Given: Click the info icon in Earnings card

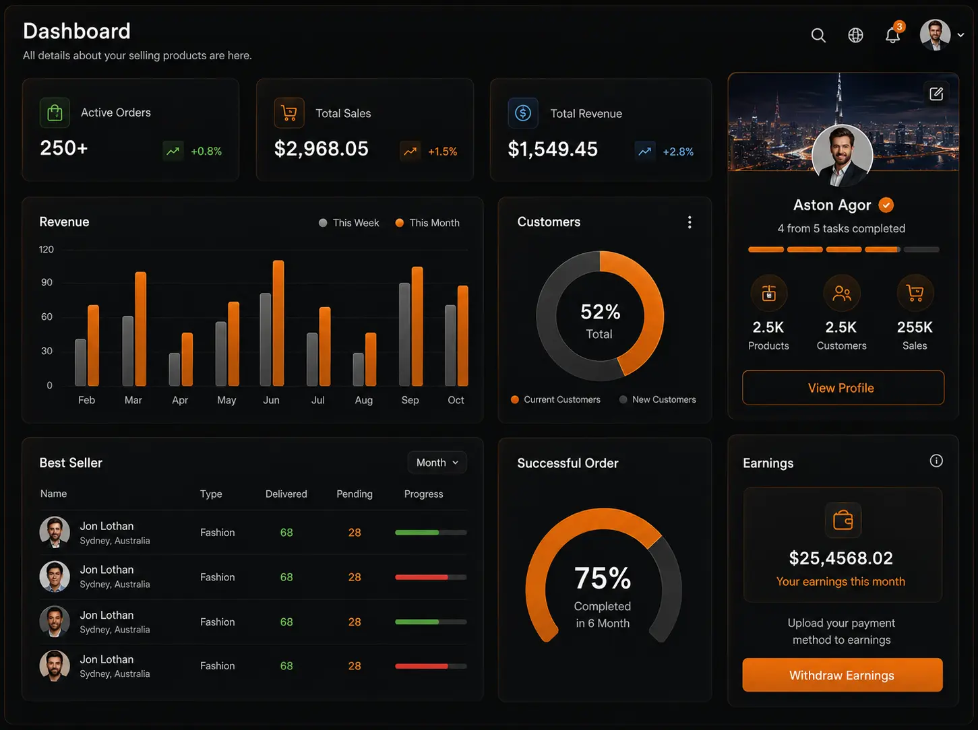Looking at the screenshot, I should coord(936,461).
